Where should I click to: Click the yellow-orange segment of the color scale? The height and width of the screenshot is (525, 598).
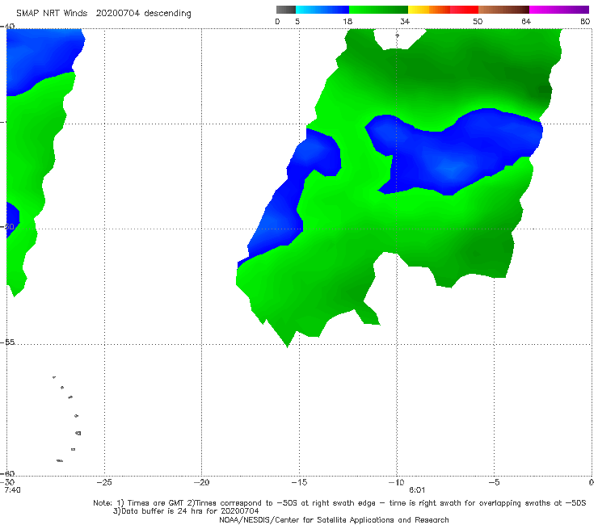(428, 10)
